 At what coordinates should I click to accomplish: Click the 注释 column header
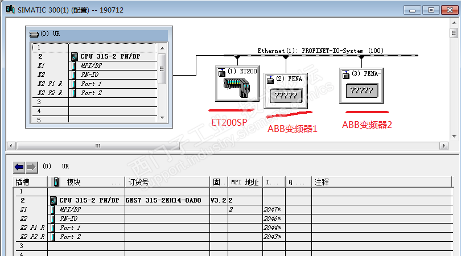(382, 182)
